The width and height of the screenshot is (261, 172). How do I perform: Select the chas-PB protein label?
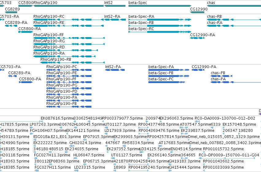click(x=218, y=73)
